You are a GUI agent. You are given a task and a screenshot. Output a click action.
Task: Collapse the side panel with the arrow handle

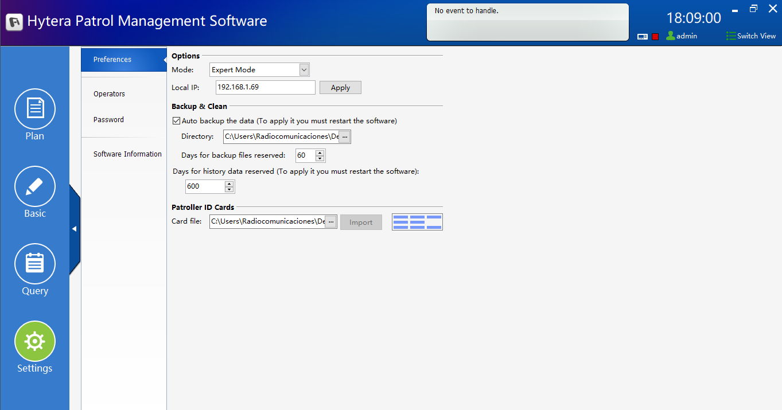pyautogui.click(x=74, y=229)
